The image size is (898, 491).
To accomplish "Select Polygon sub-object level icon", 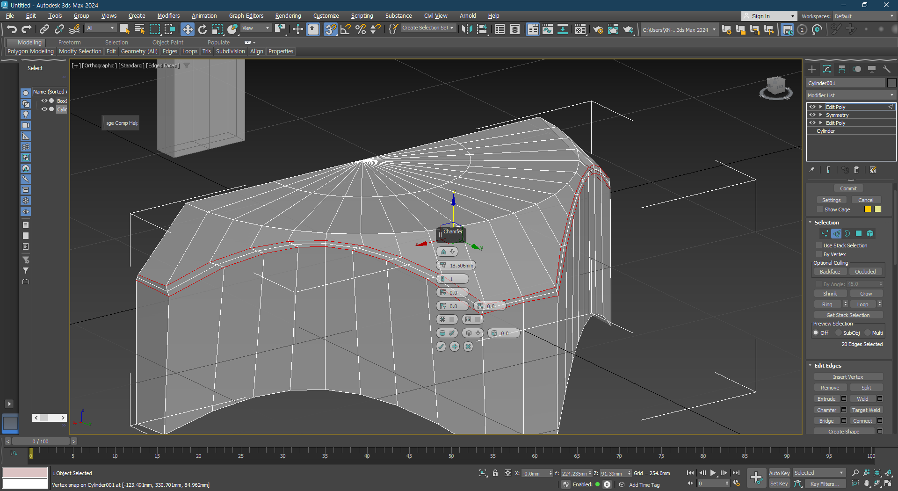I will click(859, 233).
